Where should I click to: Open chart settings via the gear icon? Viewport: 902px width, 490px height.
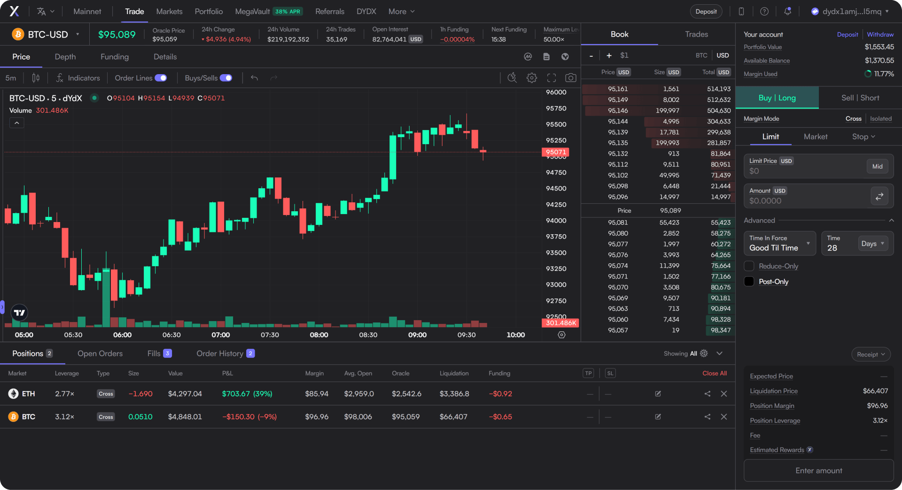point(532,78)
